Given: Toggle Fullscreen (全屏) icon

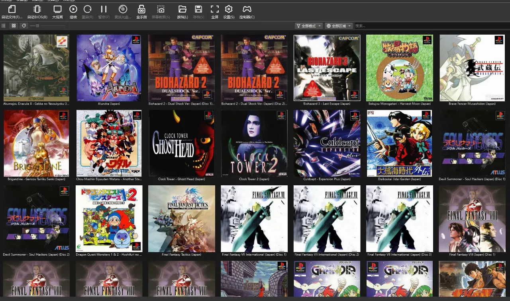Looking at the screenshot, I should 215,9.
